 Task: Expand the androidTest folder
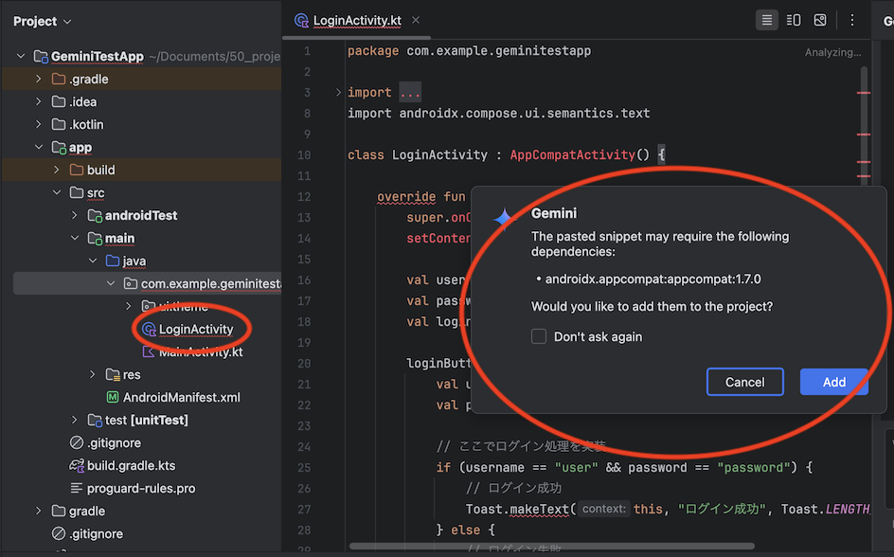click(75, 215)
